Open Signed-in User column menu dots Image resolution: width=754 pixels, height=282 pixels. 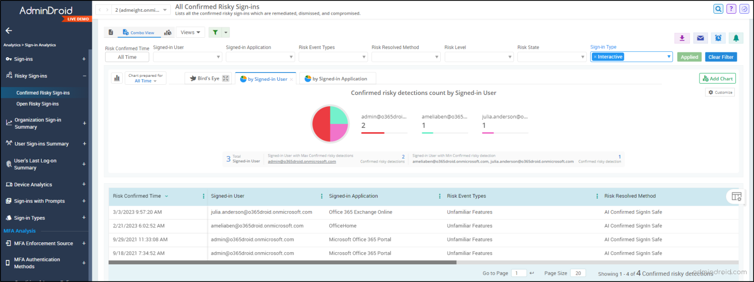[322, 196]
